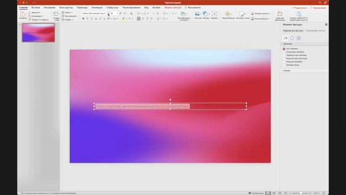The image size is (346, 195).
Task: Click the text highlight color marker icon
Action: 124,19
